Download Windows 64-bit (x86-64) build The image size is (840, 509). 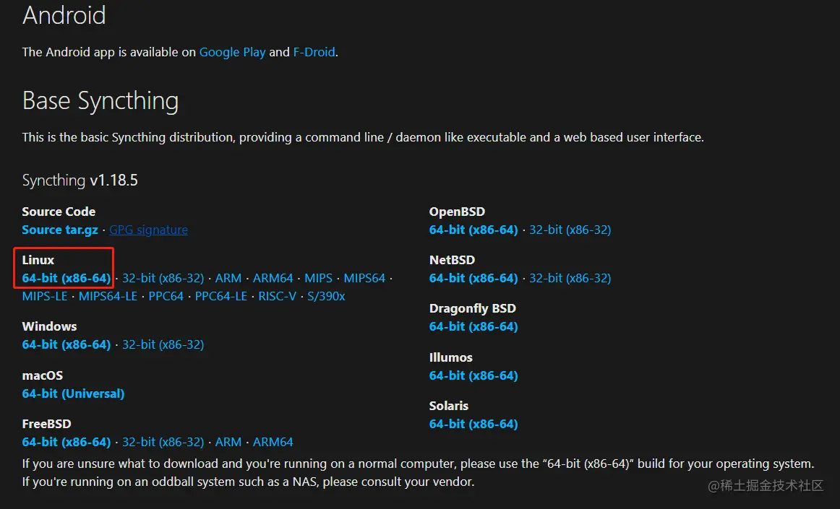coord(67,344)
